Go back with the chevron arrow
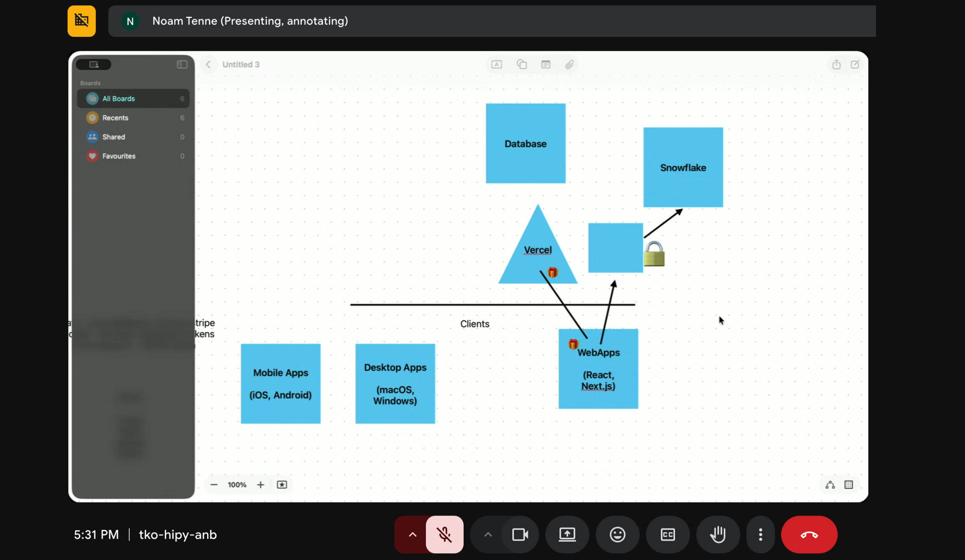965x560 pixels. (208, 65)
